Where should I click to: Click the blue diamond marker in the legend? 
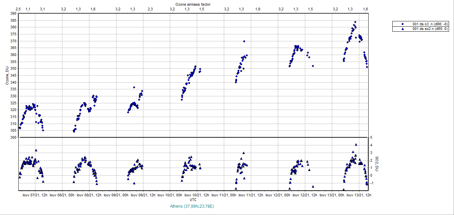403,24
